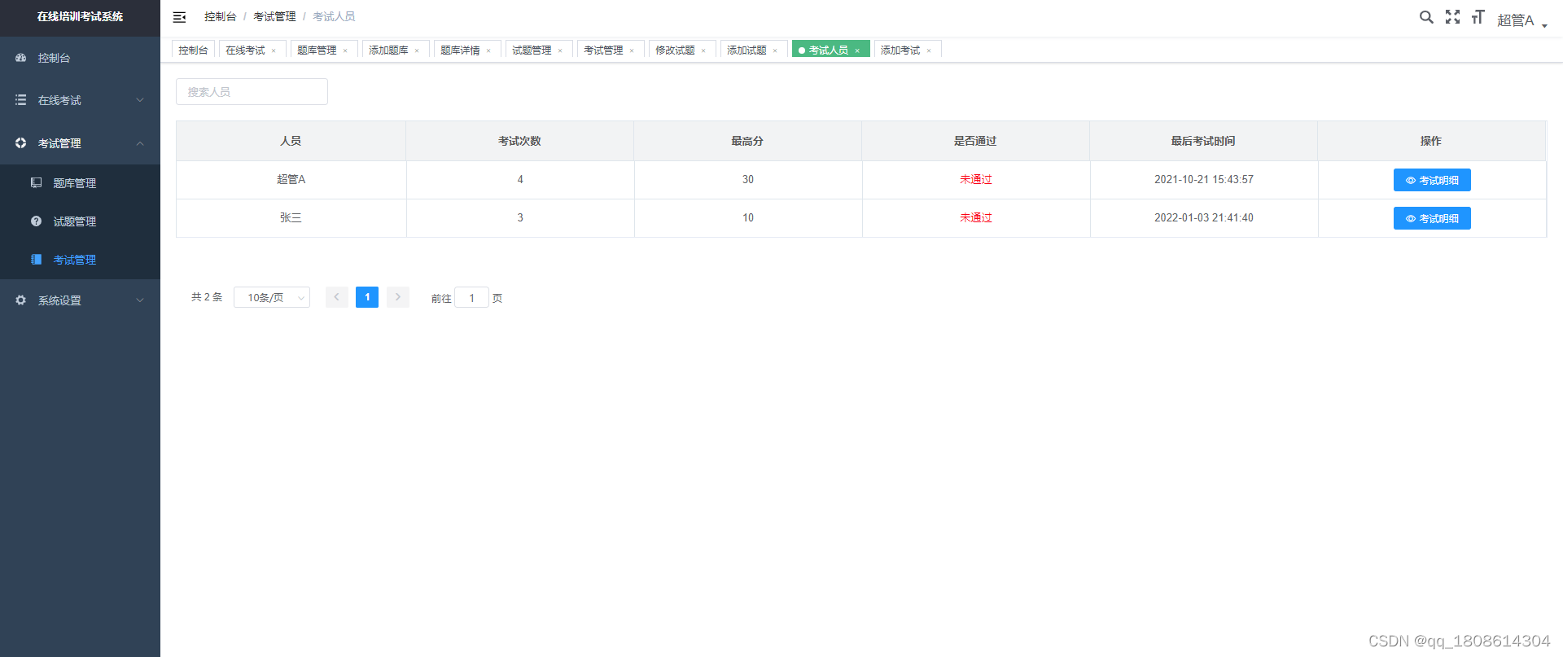Switch to the 控制台 tab
The image size is (1563, 657).
[193, 50]
